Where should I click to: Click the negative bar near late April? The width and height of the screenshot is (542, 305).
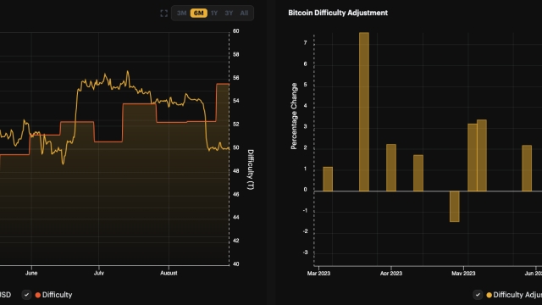pos(455,207)
